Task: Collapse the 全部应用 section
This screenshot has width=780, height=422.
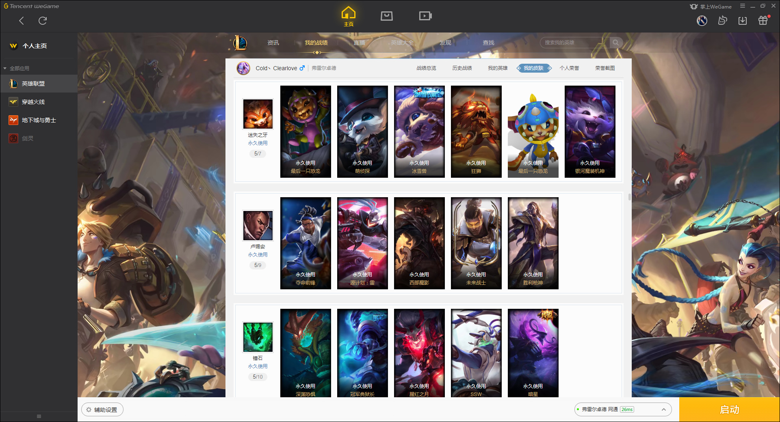Action: [16, 68]
